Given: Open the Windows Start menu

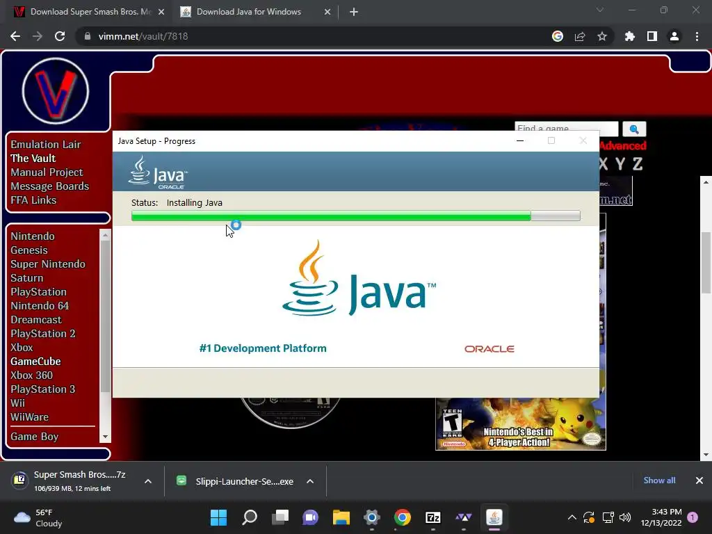Looking at the screenshot, I should click(219, 517).
